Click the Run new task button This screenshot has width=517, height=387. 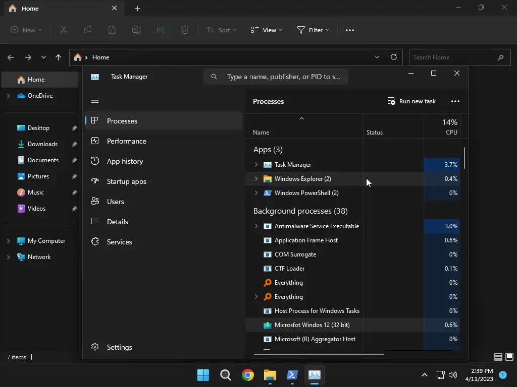click(x=411, y=101)
